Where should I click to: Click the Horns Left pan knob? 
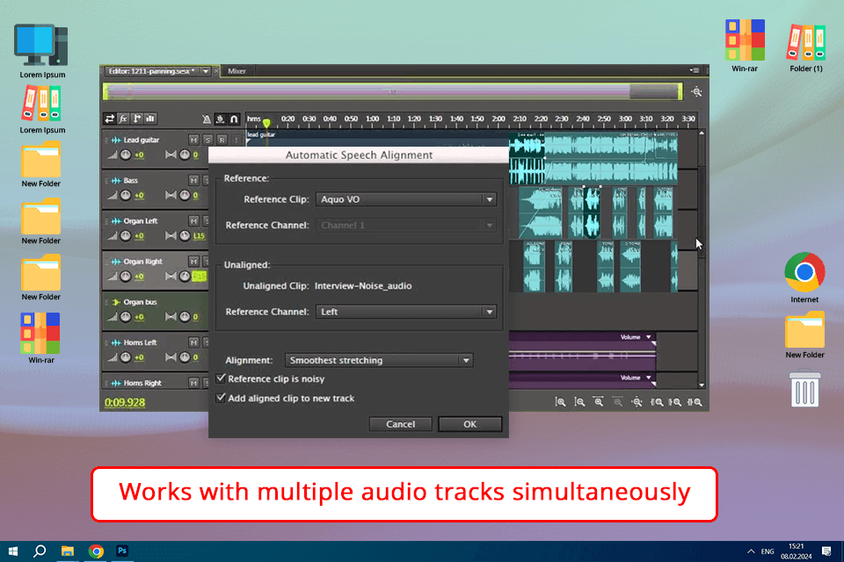pyautogui.click(x=185, y=357)
